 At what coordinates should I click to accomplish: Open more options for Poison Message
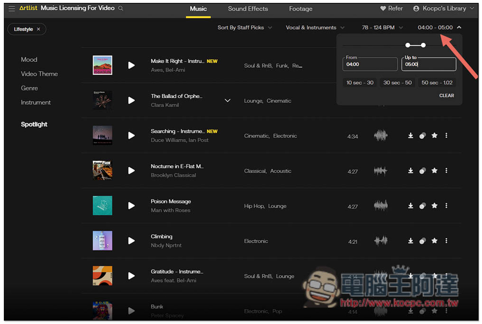(x=446, y=205)
